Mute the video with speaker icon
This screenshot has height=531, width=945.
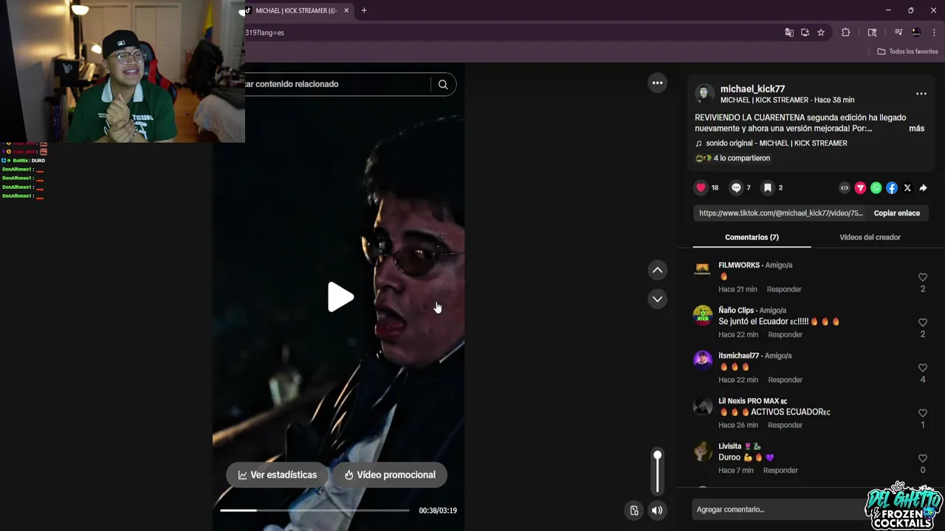pos(657,510)
